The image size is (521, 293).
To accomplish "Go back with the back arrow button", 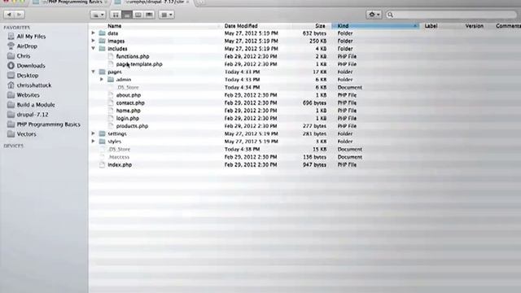I will [x=9, y=15].
